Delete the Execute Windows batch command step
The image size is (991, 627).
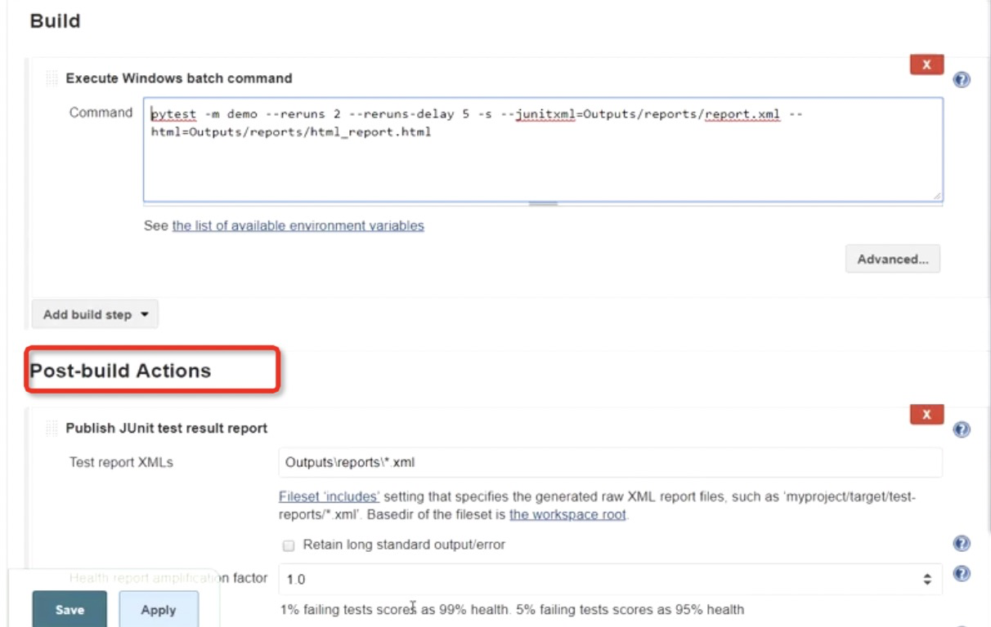click(x=926, y=64)
